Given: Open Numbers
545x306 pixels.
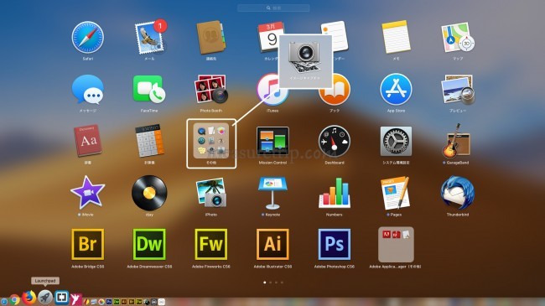Looking at the screenshot, I should (x=335, y=192).
